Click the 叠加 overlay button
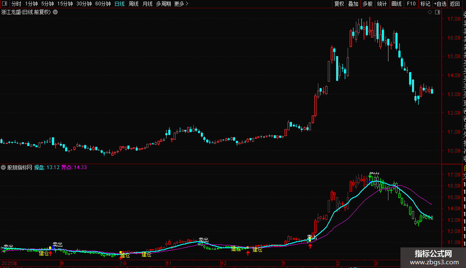The width and height of the screenshot is (466, 268). [353, 4]
